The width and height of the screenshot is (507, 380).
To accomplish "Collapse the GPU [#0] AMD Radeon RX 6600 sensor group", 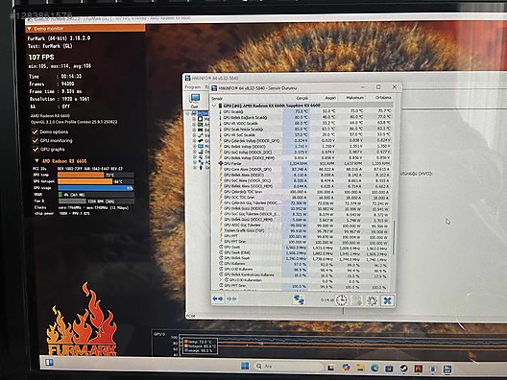I will point(214,106).
